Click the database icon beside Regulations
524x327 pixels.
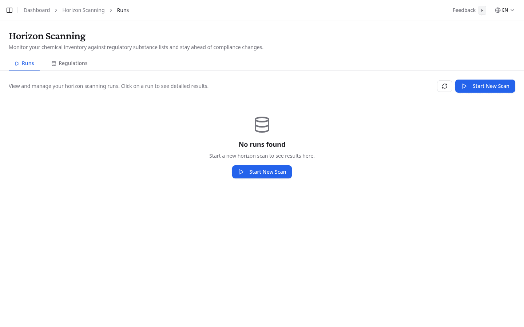point(54,64)
